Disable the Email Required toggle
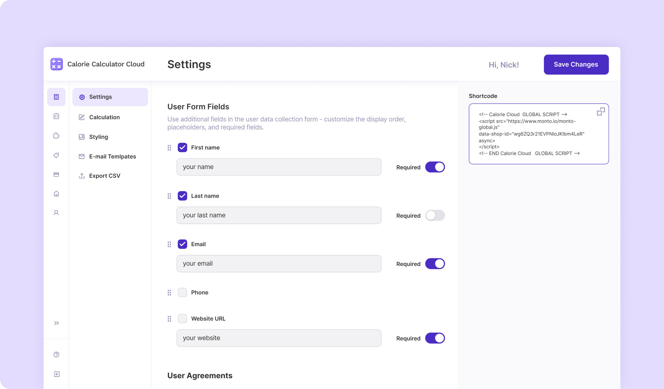This screenshot has height=389, width=664. point(435,264)
